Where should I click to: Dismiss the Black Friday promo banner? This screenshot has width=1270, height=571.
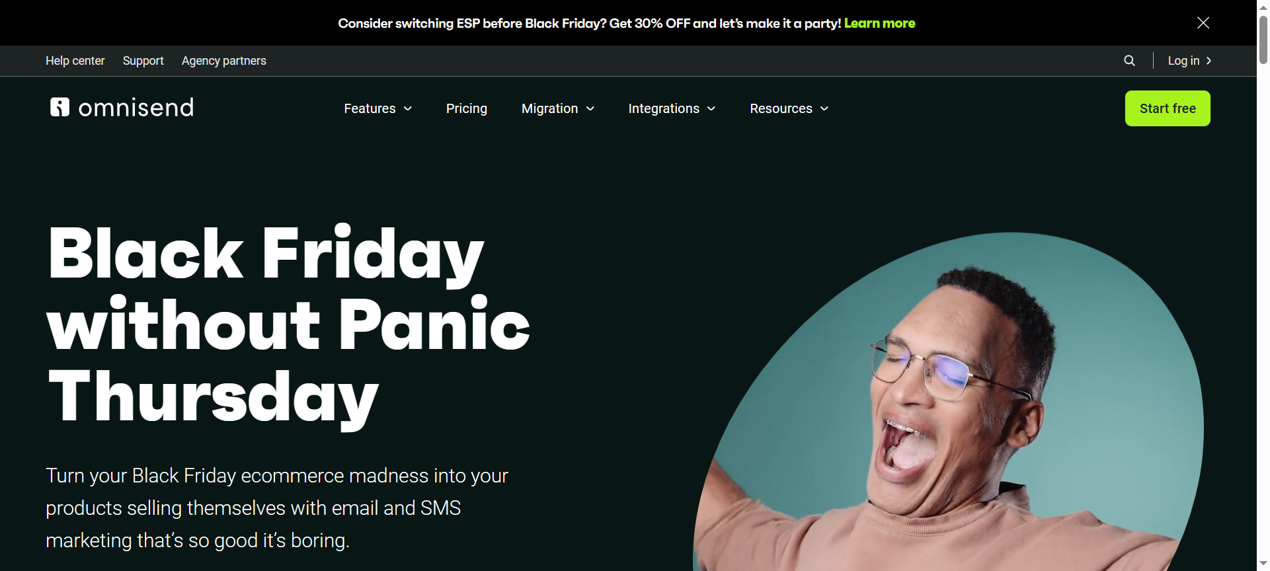pyautogui.click(x=1203, y=23)
